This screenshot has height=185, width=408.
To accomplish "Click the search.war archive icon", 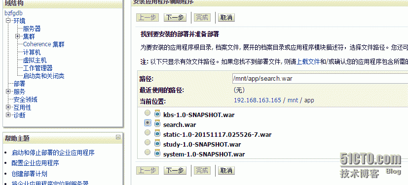I will click(157, 123).
